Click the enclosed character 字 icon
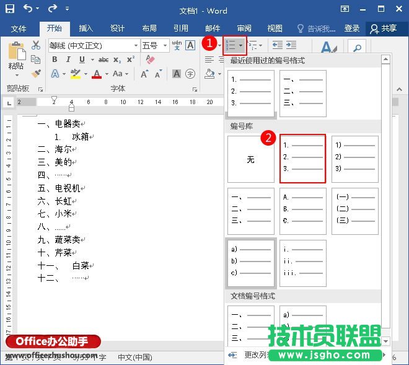409x365 pixels. click(190, 74)
